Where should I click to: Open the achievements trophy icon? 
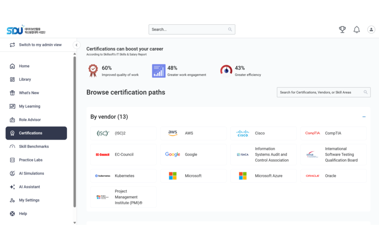click(x=342, y=30)
